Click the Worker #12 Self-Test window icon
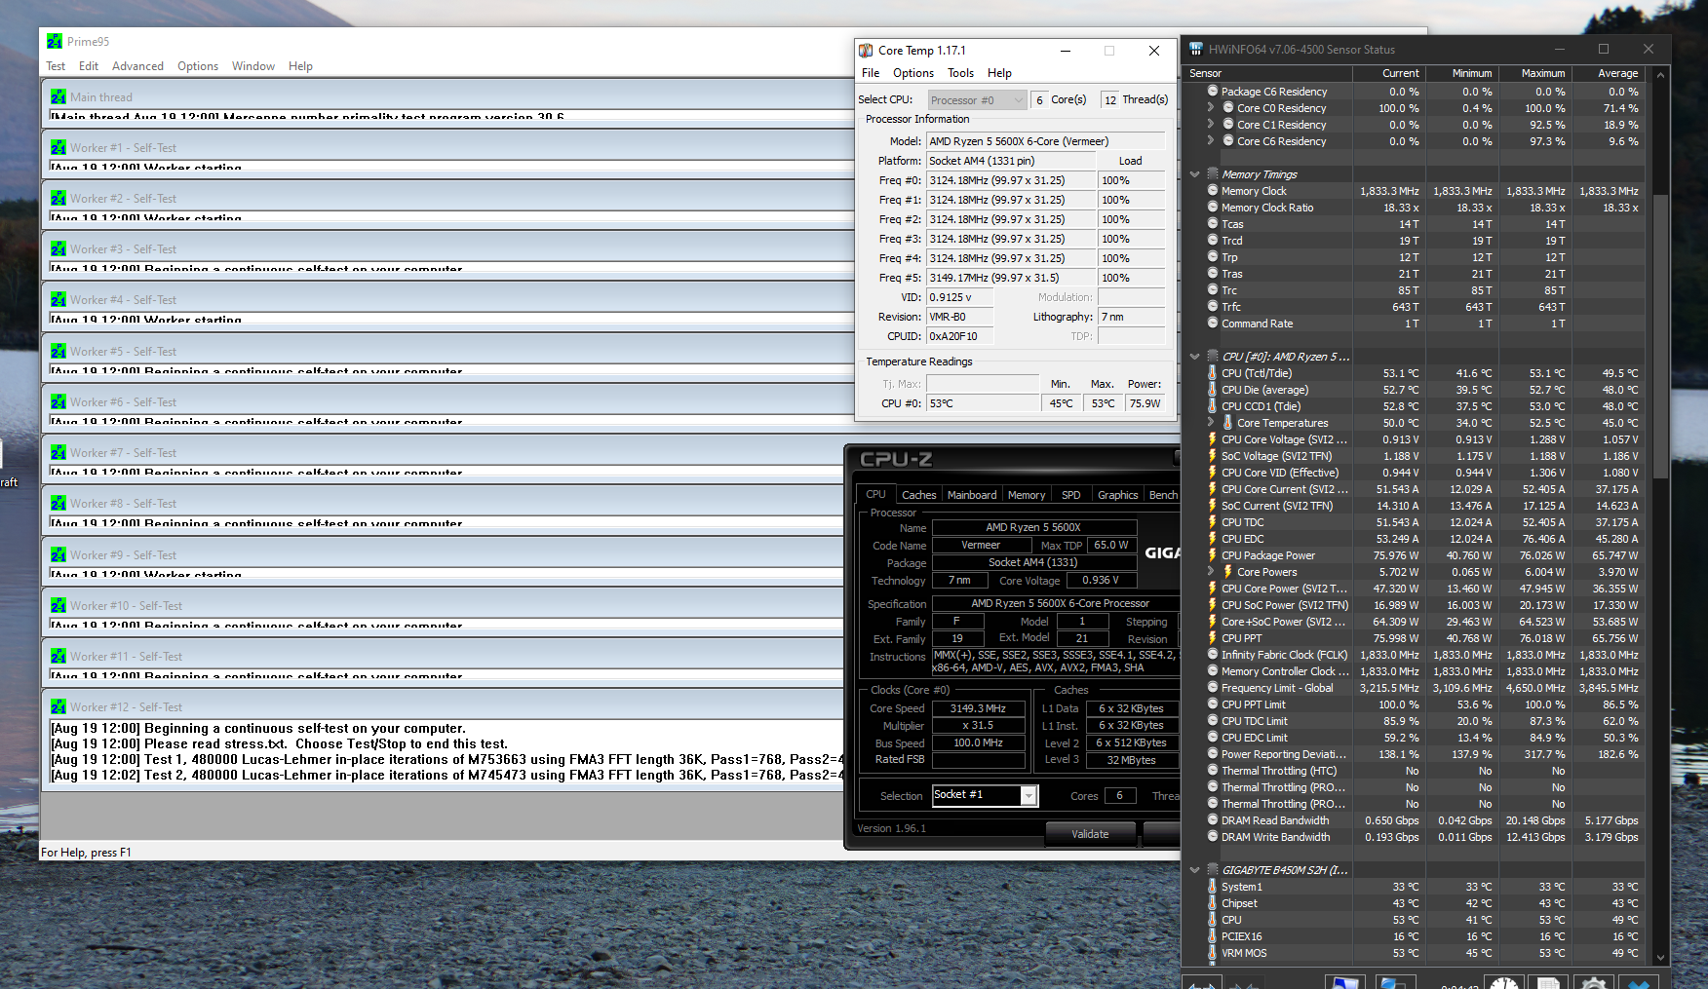This screenshot has width=1708, height=989. pyautogui.click(x=58, y=707)
